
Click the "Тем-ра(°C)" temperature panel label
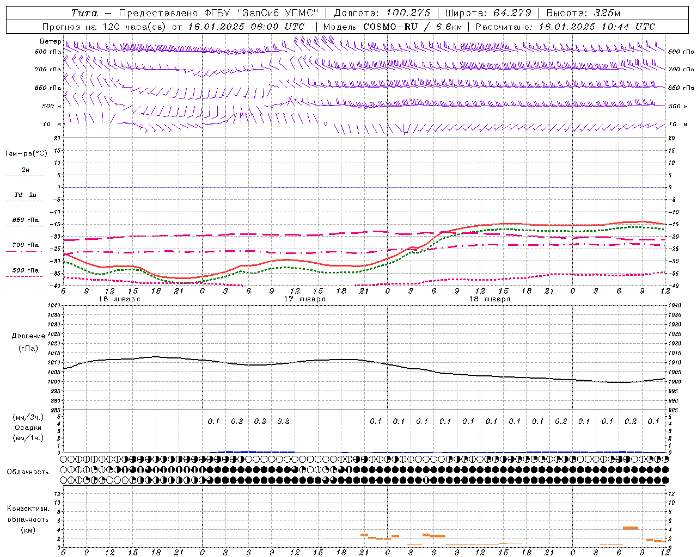[26, 154]
